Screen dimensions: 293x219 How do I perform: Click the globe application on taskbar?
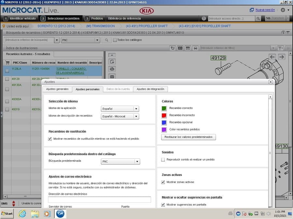pyautogui.click(x=60, y=213)
